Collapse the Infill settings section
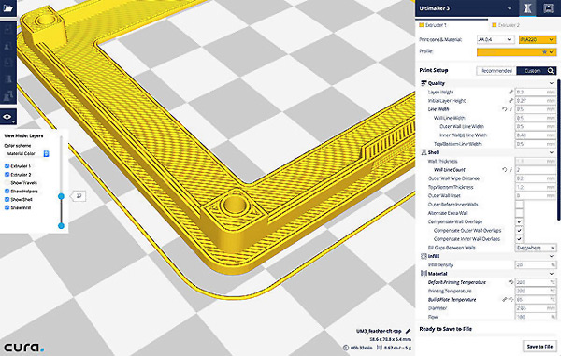The image size is (561, 356). pos(551,256)
